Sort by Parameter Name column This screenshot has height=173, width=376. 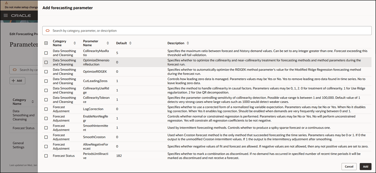pos(108,43)
